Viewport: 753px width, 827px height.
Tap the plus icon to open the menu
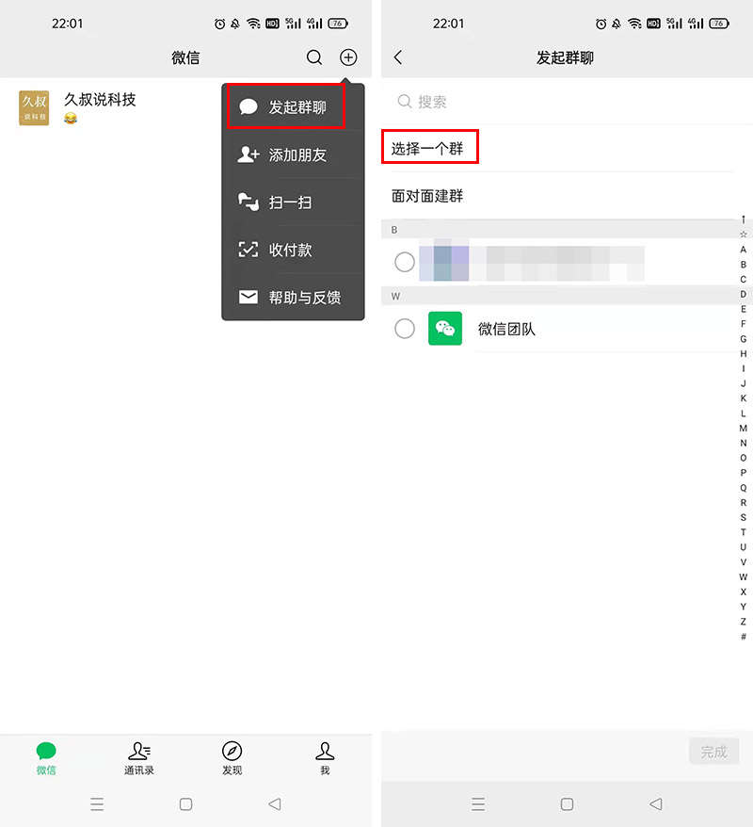point(348,57)
